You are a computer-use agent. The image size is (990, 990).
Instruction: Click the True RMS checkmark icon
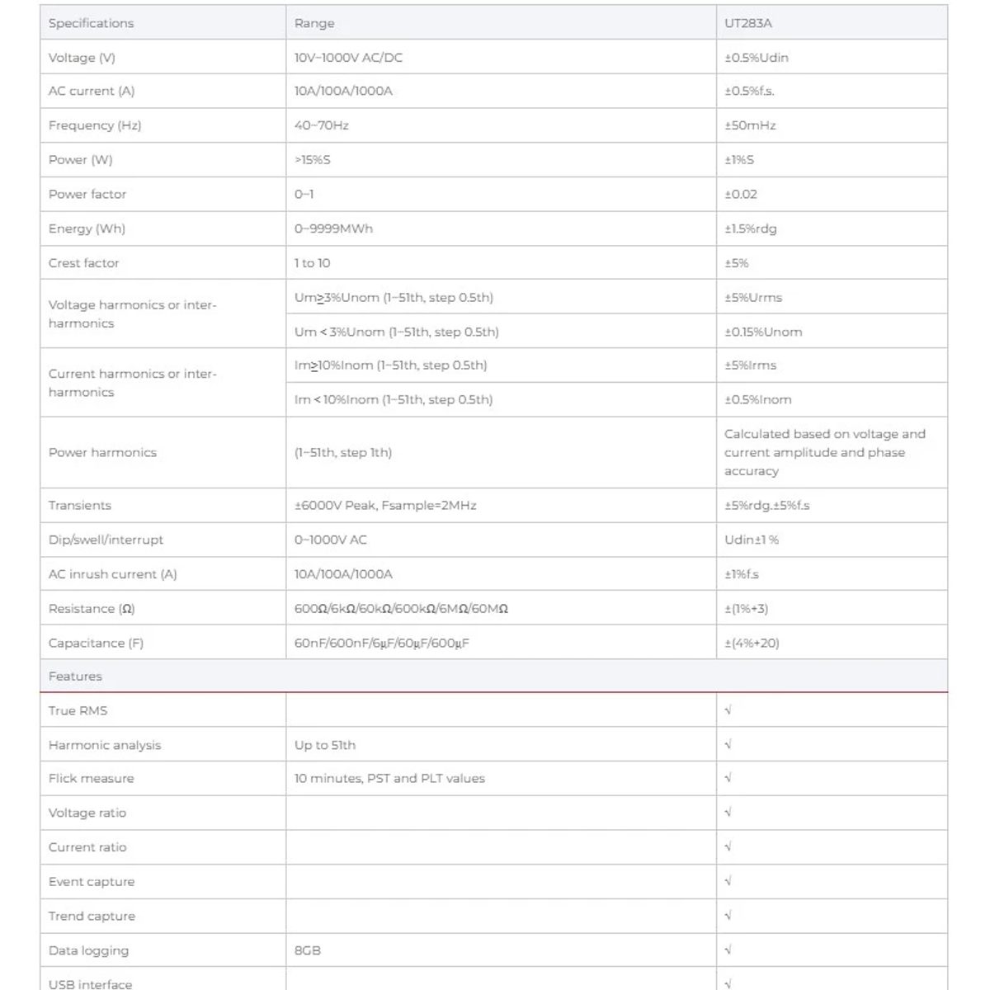tap(728, 710)
